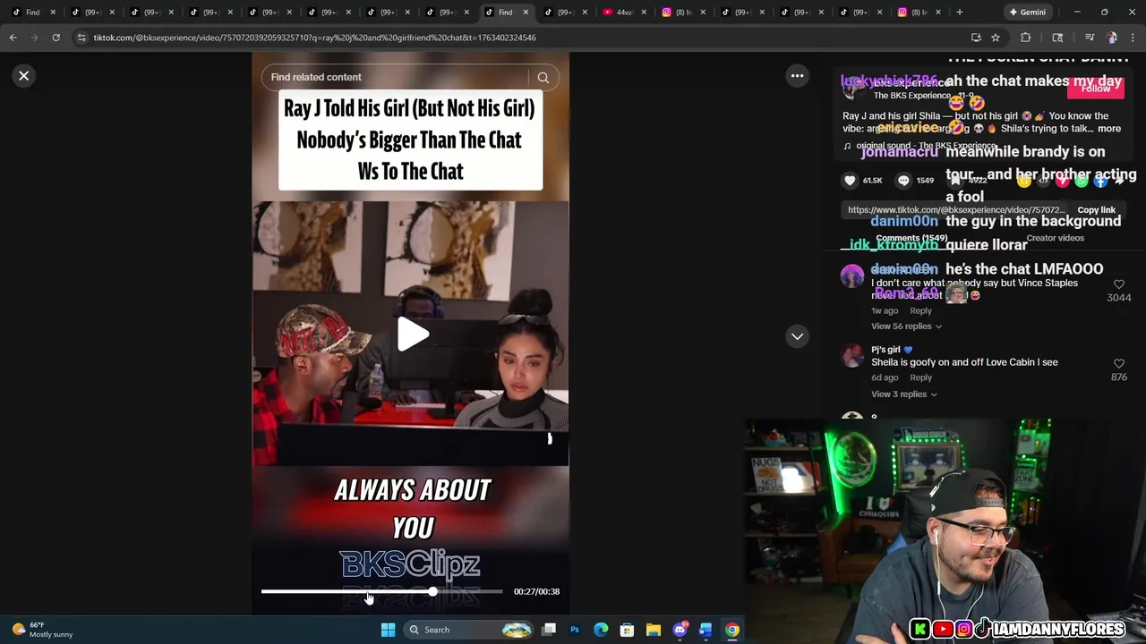Viewport: 1146px width, 644px height.
Task: Seek in the video progress bar
Action: click(x=382, y=591)
